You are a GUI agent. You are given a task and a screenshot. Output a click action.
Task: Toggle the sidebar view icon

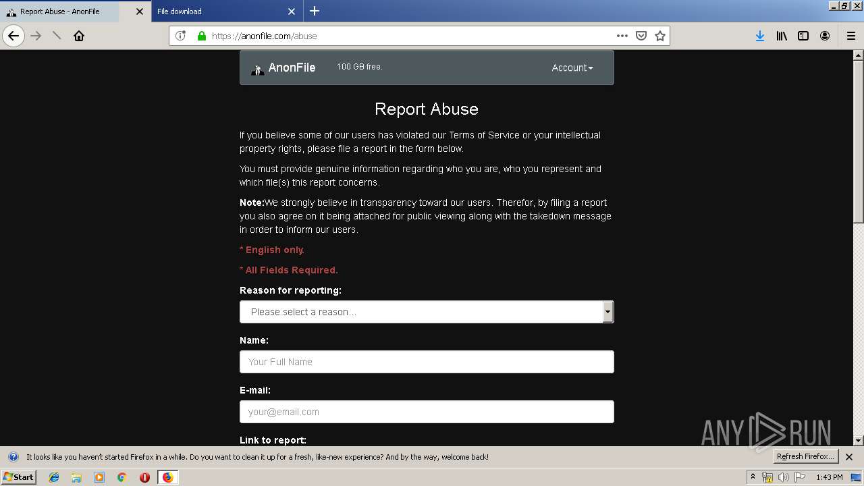pyautogui.click(x=803, y=36)
